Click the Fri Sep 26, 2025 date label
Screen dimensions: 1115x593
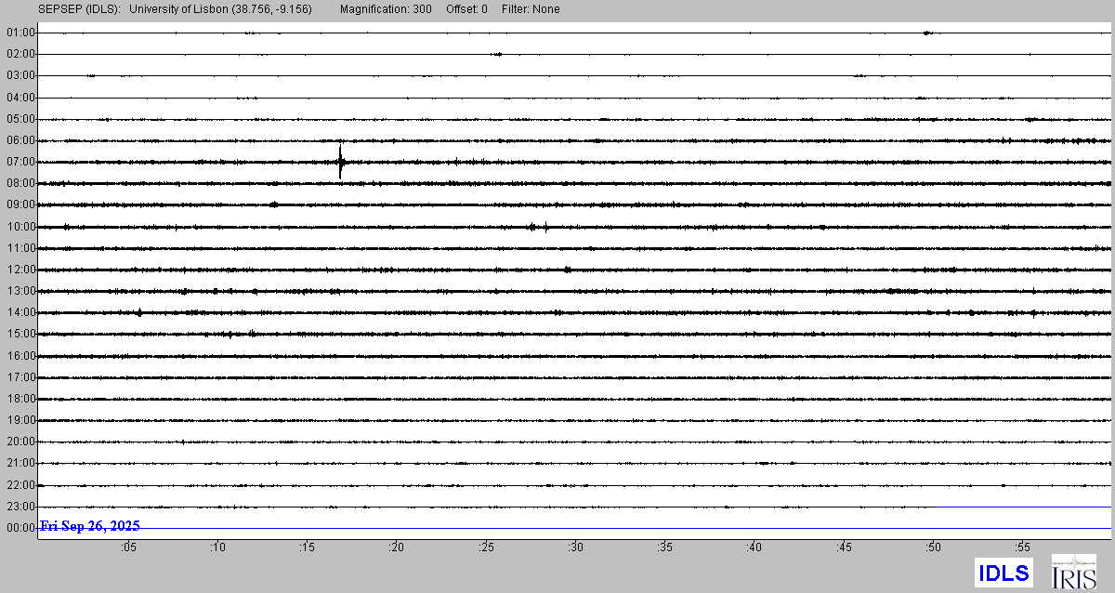[x=90, y=526]
